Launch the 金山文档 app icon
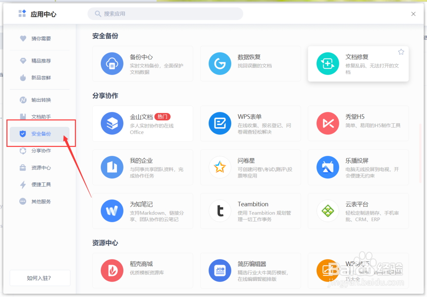This screenshot has width=427, height=297. (112, 123)
